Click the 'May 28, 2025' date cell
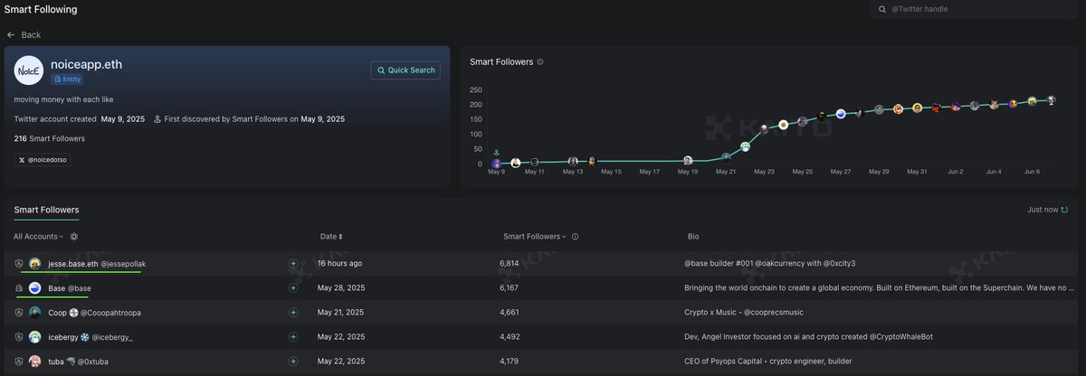The width and height of the screenshot is (1086, 376). 342,287
